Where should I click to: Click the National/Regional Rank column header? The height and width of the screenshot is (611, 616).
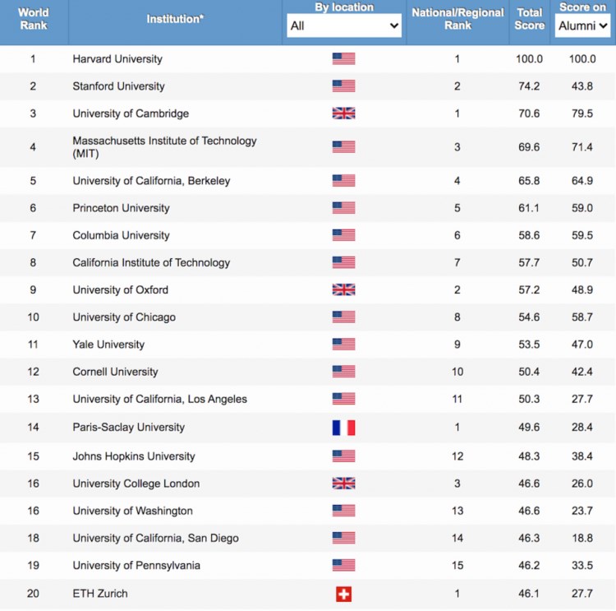point(457,19)
